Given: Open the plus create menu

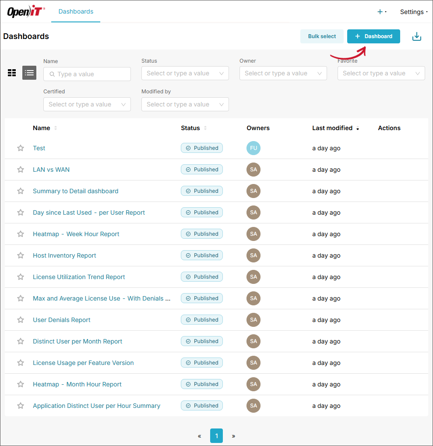Looking at the screenshot, I should tap(381, 12).
